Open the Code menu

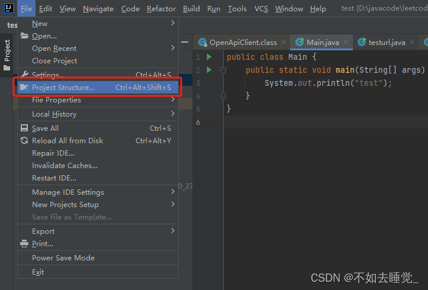click(x=130, y=9)
